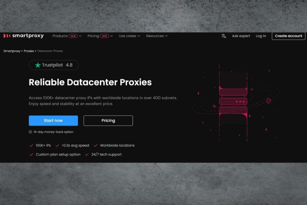Click Log in link
This screenshot has width=307, height=205.
(261, 36)
